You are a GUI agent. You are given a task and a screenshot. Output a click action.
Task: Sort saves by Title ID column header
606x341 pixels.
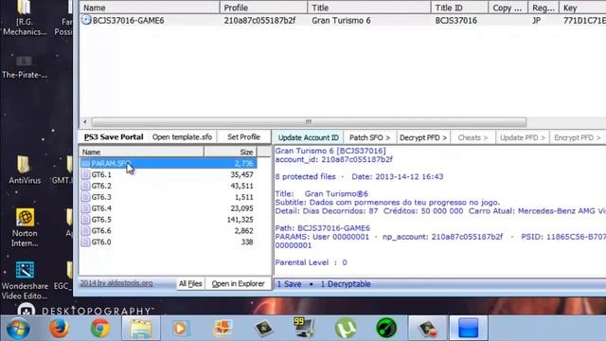pyautogui.click(x=459, y=8)
